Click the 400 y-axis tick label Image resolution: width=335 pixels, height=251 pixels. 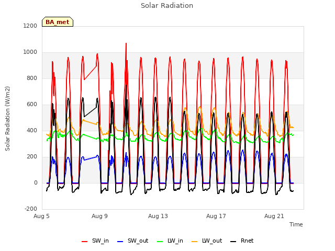(32, 130)
